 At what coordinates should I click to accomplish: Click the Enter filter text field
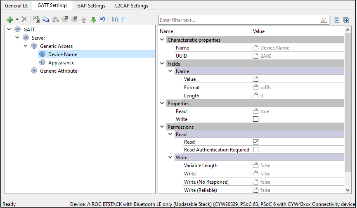click(239, 20)
